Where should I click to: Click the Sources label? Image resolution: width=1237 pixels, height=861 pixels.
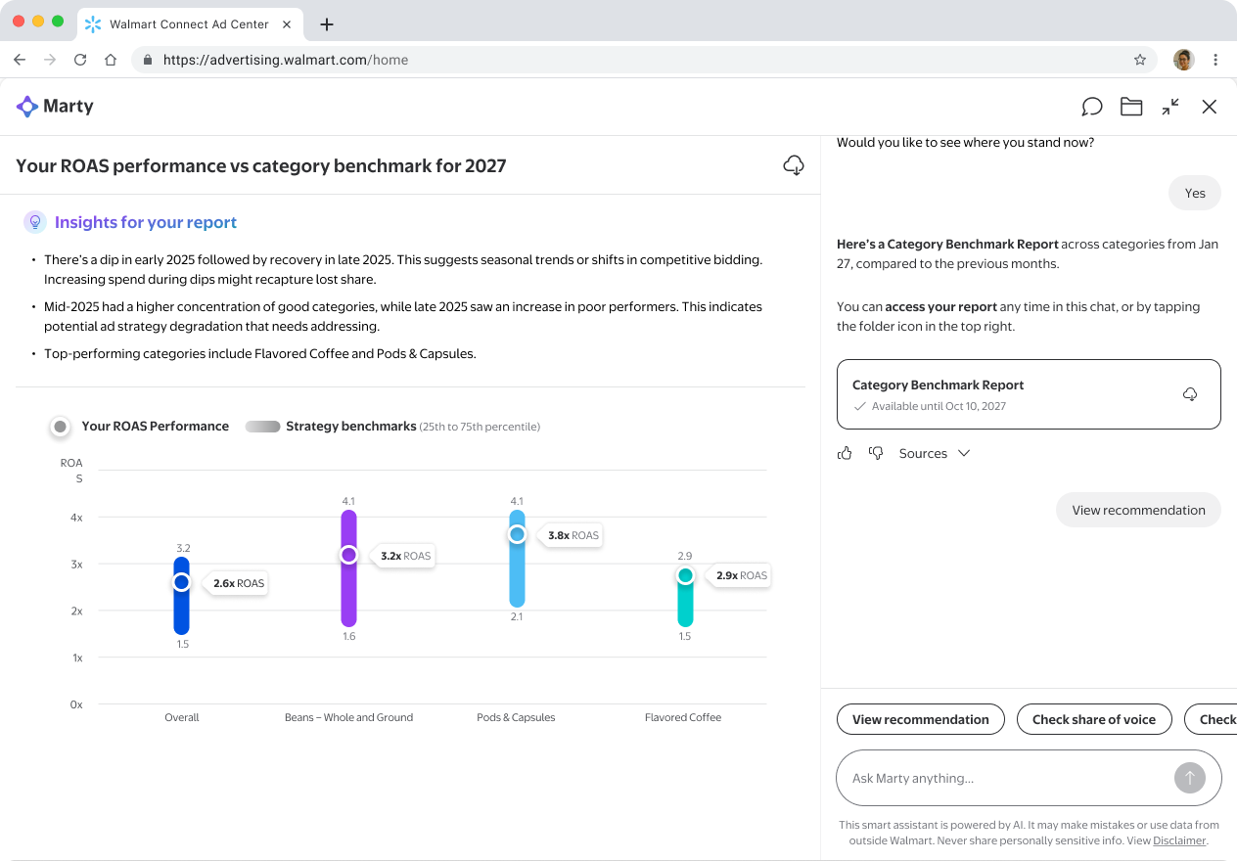(923, 453)
